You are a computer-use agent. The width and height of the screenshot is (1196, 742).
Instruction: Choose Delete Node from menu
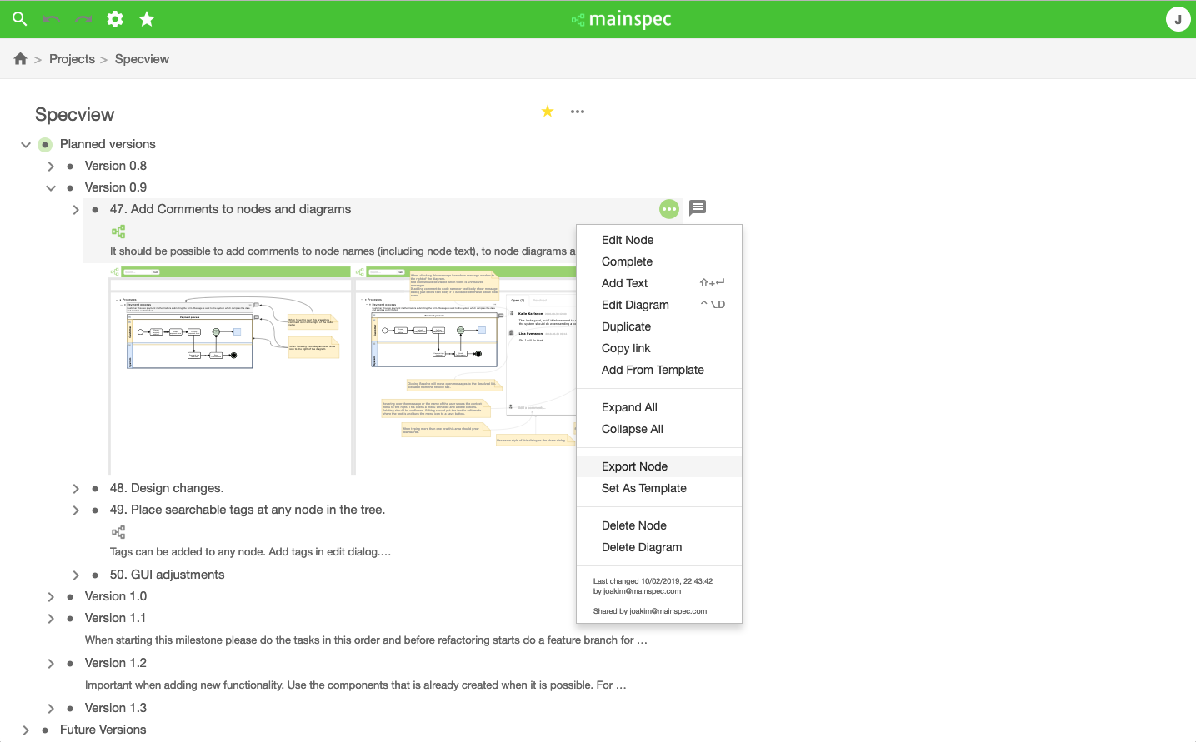pos(659,525)
